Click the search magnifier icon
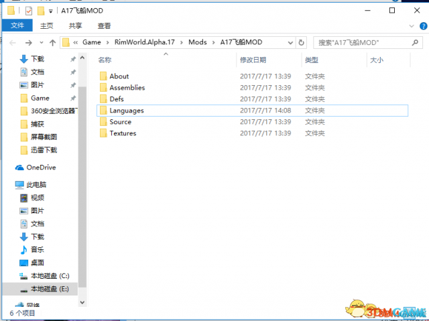The width and height of the screenshot is (429, 321). [415, 42]
